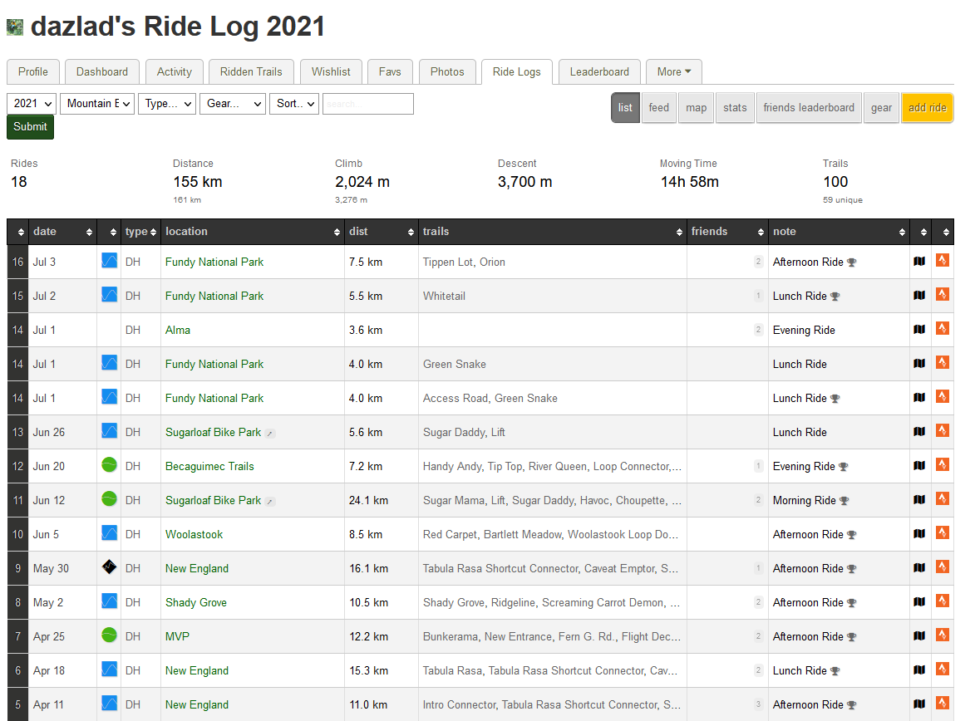
Task: Open the More tab dropdown
Action: tap(674, 71)
